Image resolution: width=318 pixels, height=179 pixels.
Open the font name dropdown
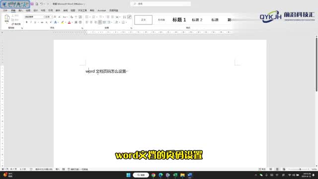[43, 17]
